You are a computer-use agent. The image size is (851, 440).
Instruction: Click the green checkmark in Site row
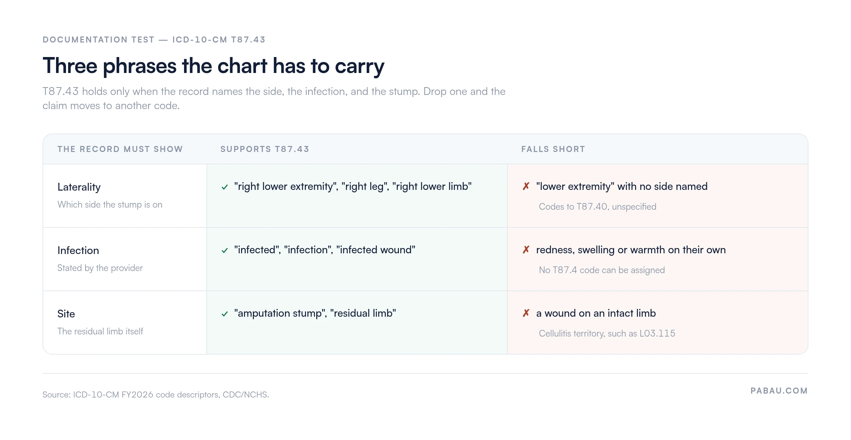point(224,314)
